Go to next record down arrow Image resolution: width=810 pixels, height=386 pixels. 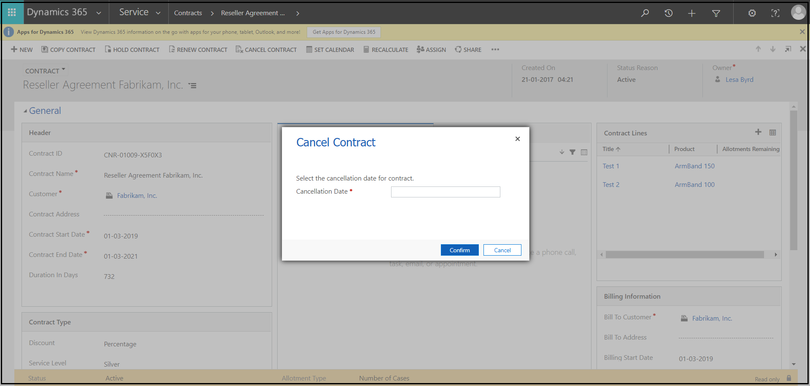click(773, 49)
